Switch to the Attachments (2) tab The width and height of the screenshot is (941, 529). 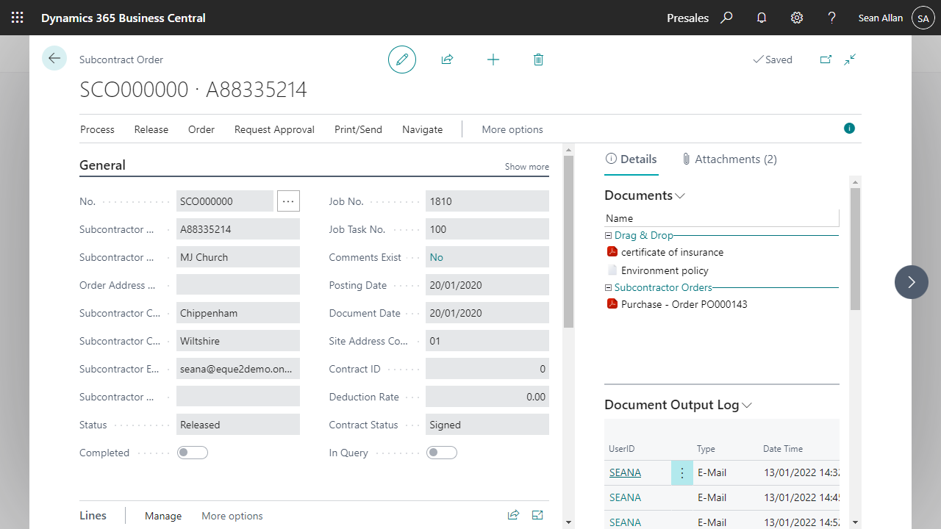[729, 159]
